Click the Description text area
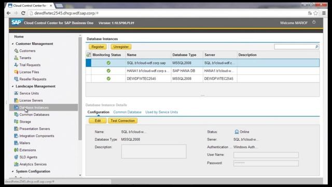The image size is (332, 187). coord(154,151)
